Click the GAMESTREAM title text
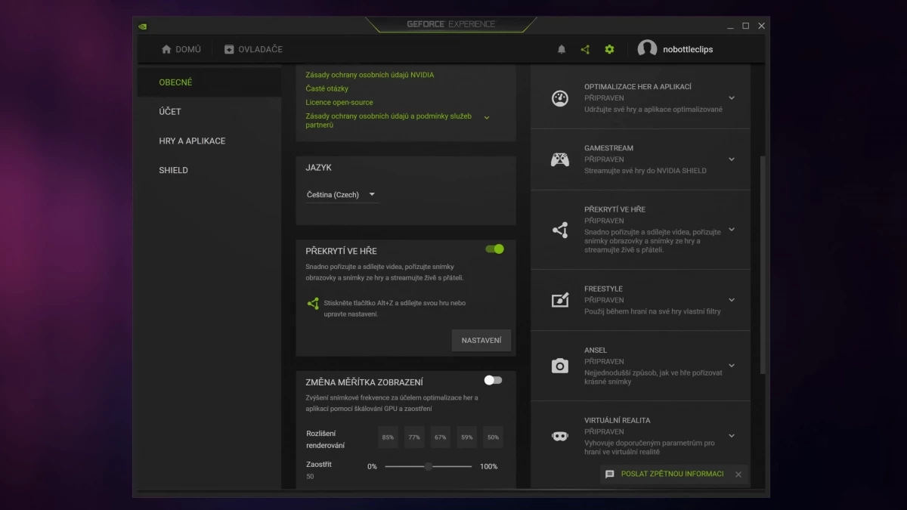 pyautogui.click(x=608, y=148)
